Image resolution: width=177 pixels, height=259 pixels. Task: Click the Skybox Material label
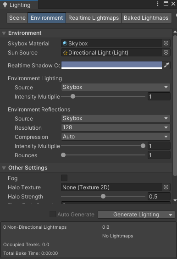click(28, 44)
